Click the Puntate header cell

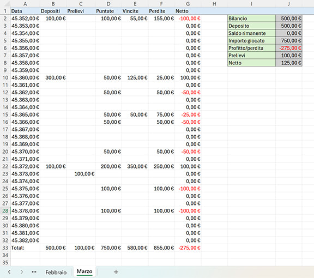pyautogui.click(x=108, y=11)
